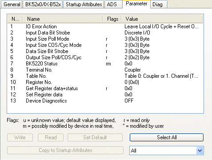Select the Data Size Bit Strobe row
The width and height of the screenshot is (212, 160).
pyautogui.click(x=105, y=51)
